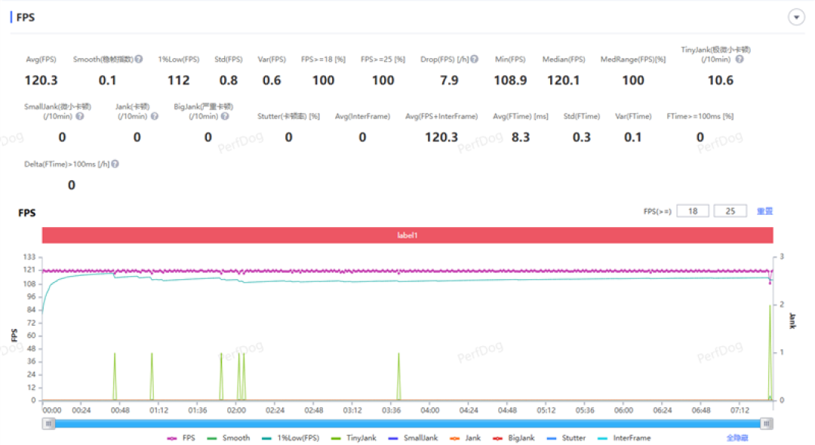Click the blue reset link beside thresholds
Viewport: 815px width, 445px height.
[x=764, y=211]
